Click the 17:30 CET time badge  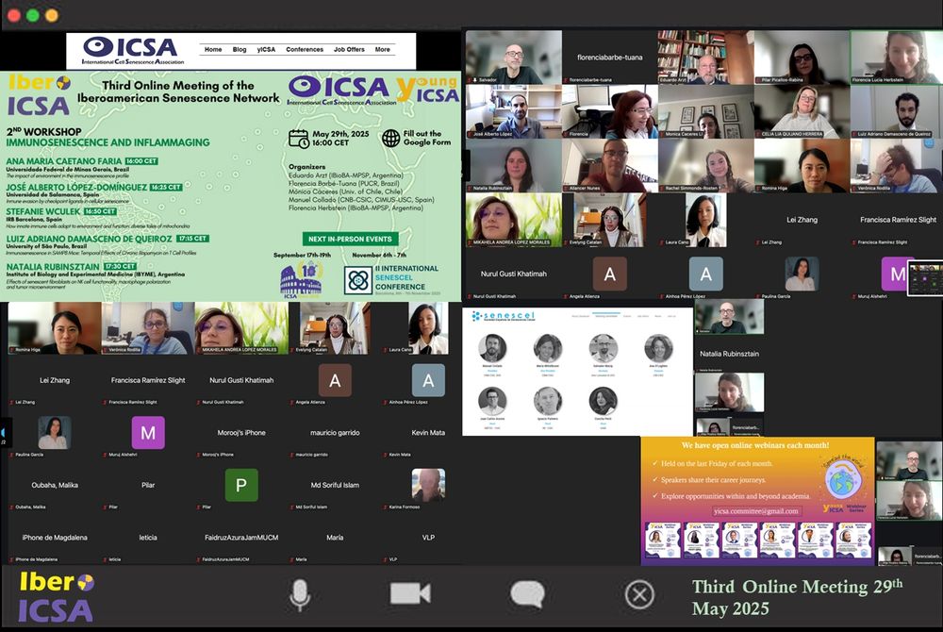point(120,266)
